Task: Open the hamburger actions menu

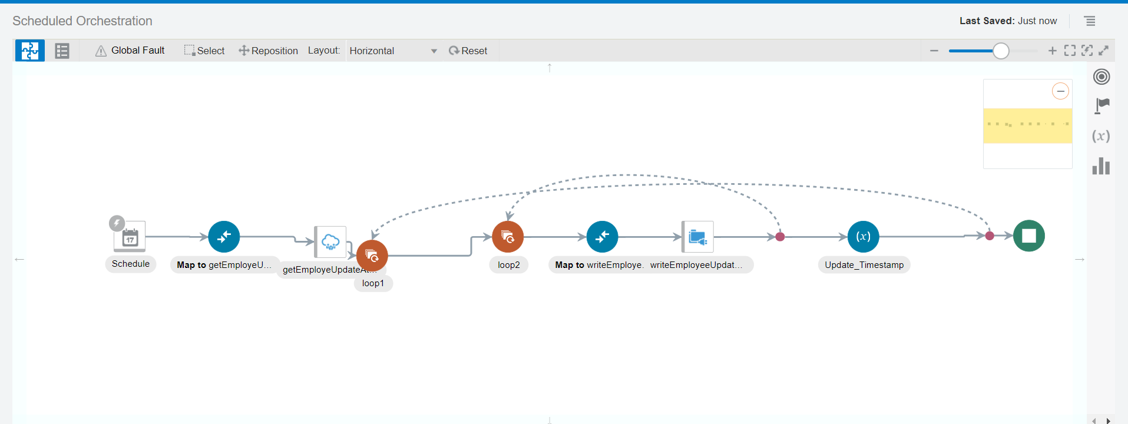Action: 1090,21
